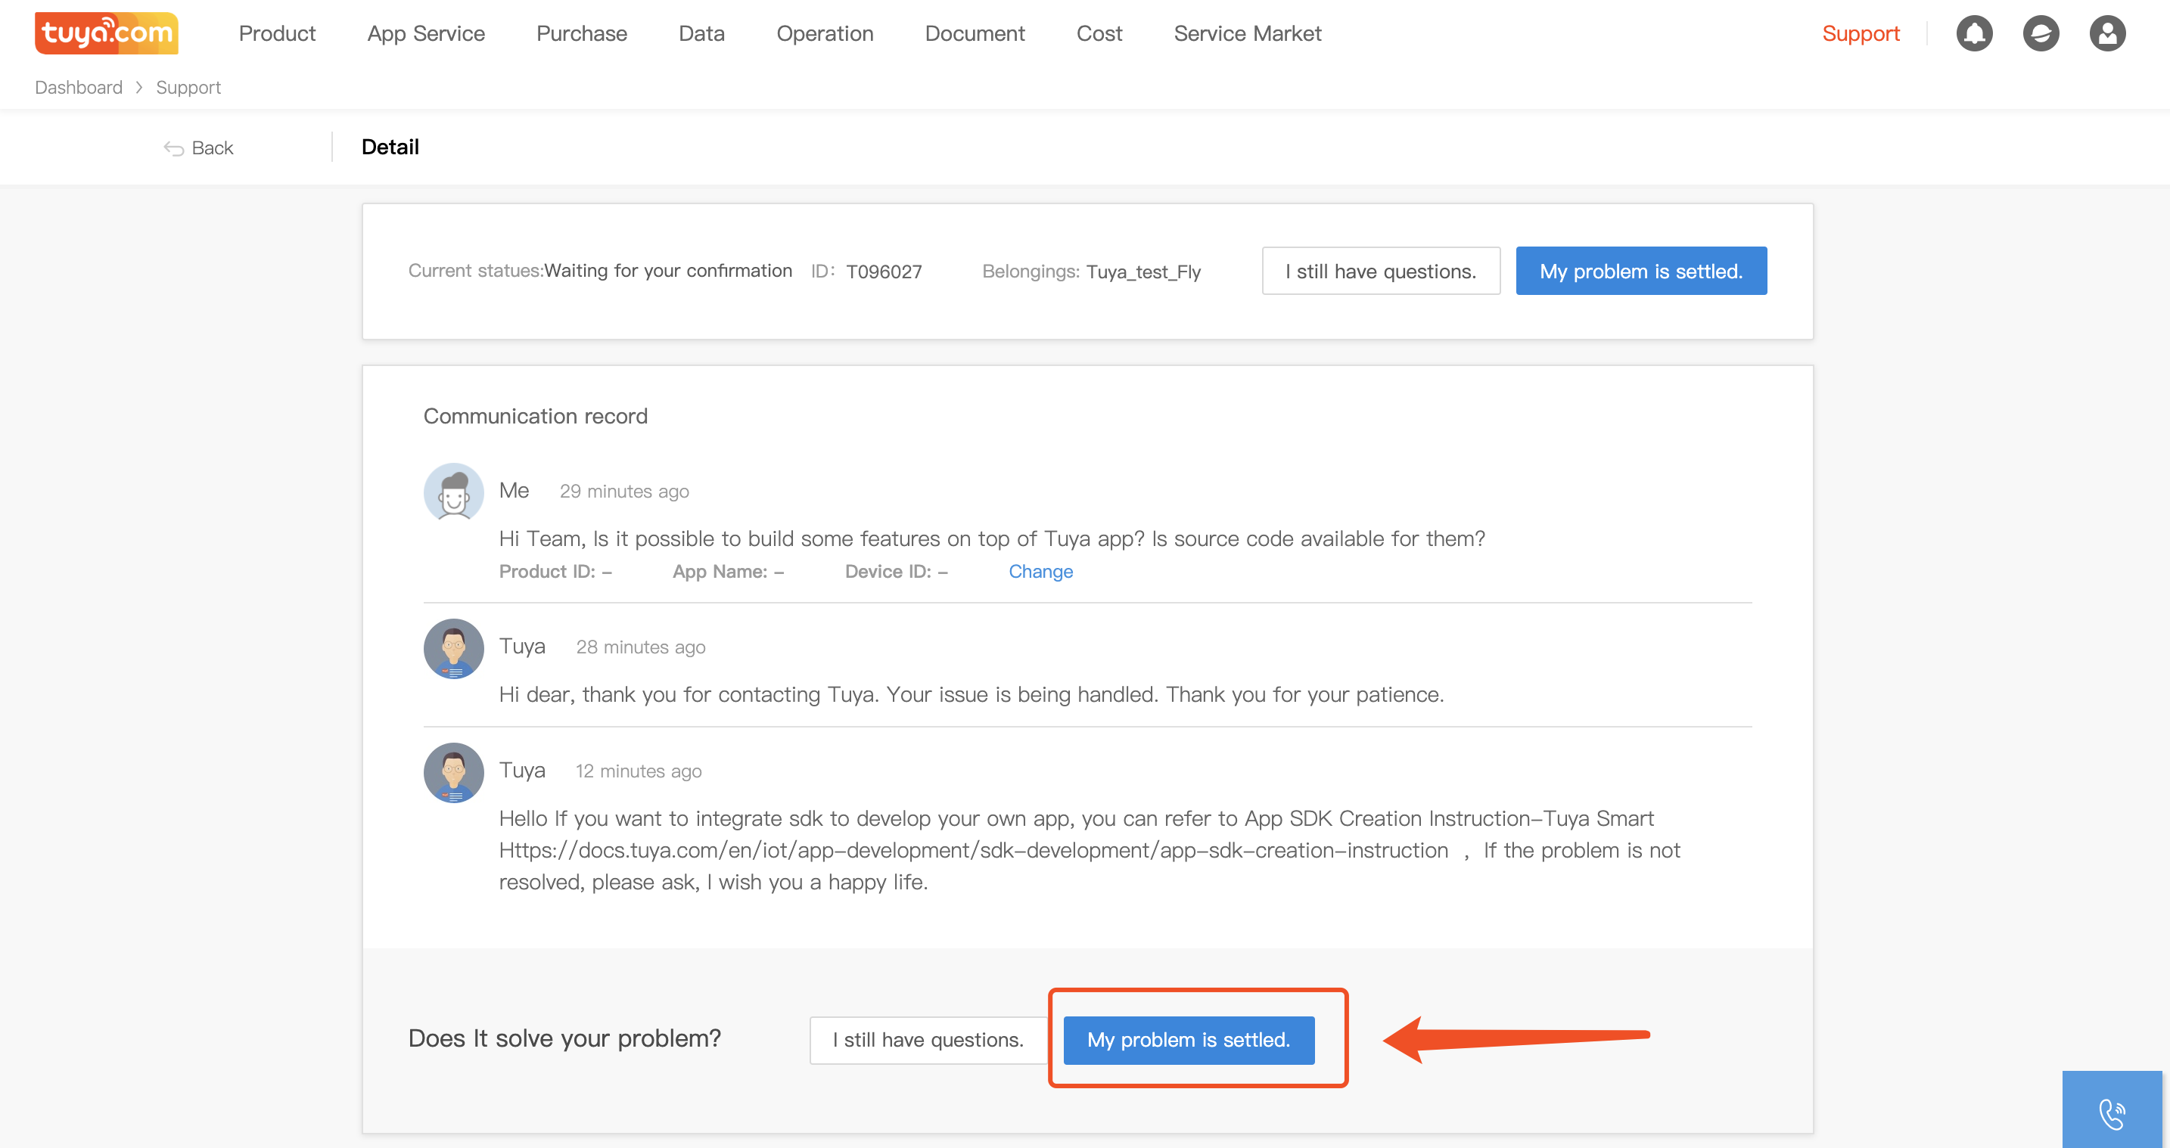The image size is (2170, 1148).
Task: Click top 'My problem is settled.' button
Action: coord(1641,271)
